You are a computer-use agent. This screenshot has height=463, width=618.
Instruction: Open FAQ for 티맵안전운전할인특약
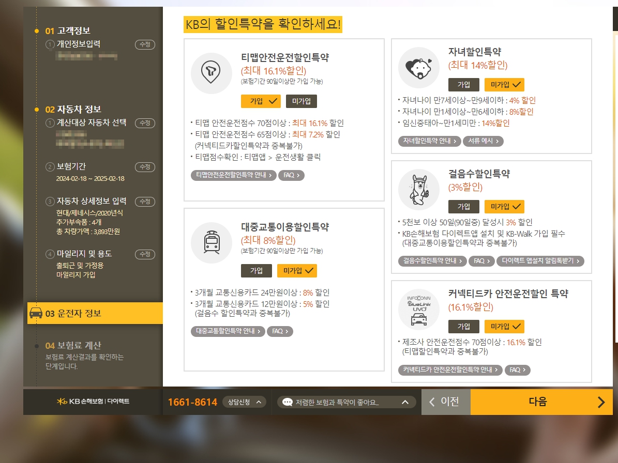291,175
